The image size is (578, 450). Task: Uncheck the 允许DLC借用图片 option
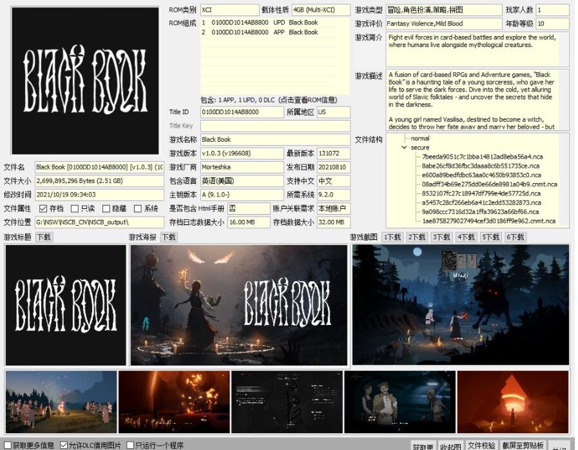(x=64, y=445)
